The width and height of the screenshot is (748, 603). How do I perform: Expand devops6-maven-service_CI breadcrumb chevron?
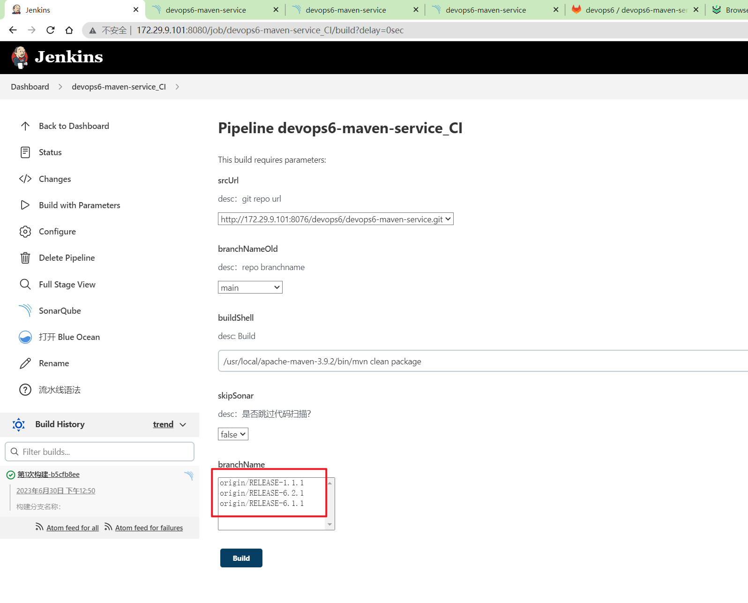177,87
